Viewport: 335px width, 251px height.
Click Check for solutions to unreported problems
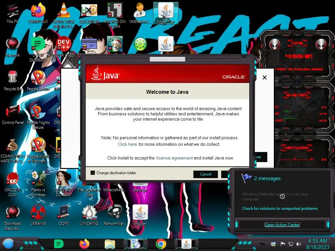(x=280, y=209)
